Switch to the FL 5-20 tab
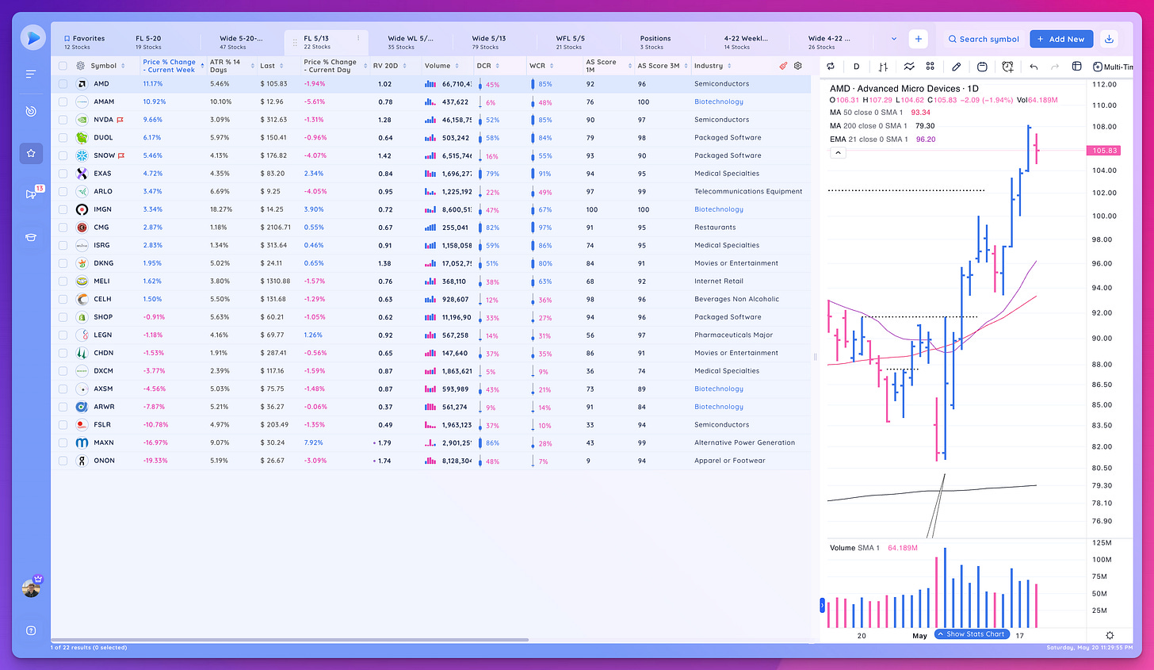This screenshot has width=1154, height=670. (148, 42)
